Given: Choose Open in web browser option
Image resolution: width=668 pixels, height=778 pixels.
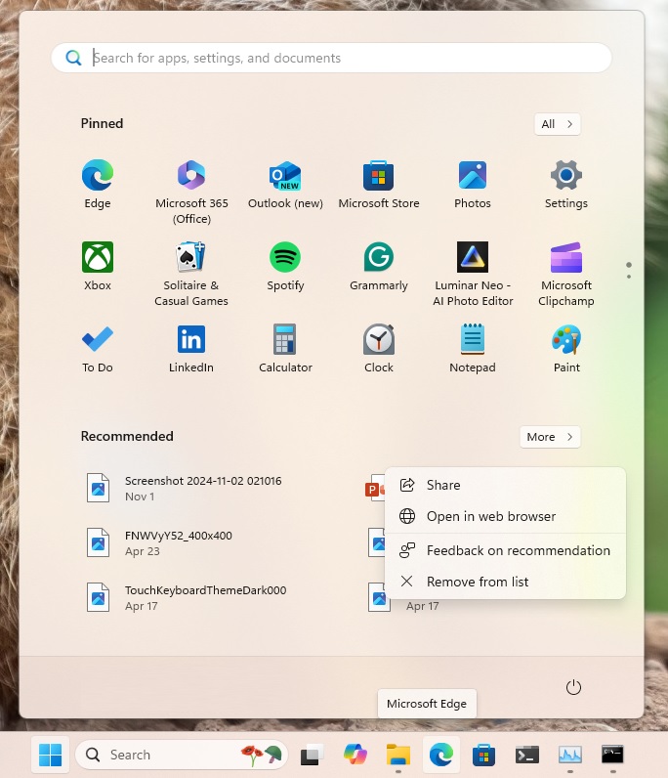Looking at the screenshot, I should click(490, 516).
